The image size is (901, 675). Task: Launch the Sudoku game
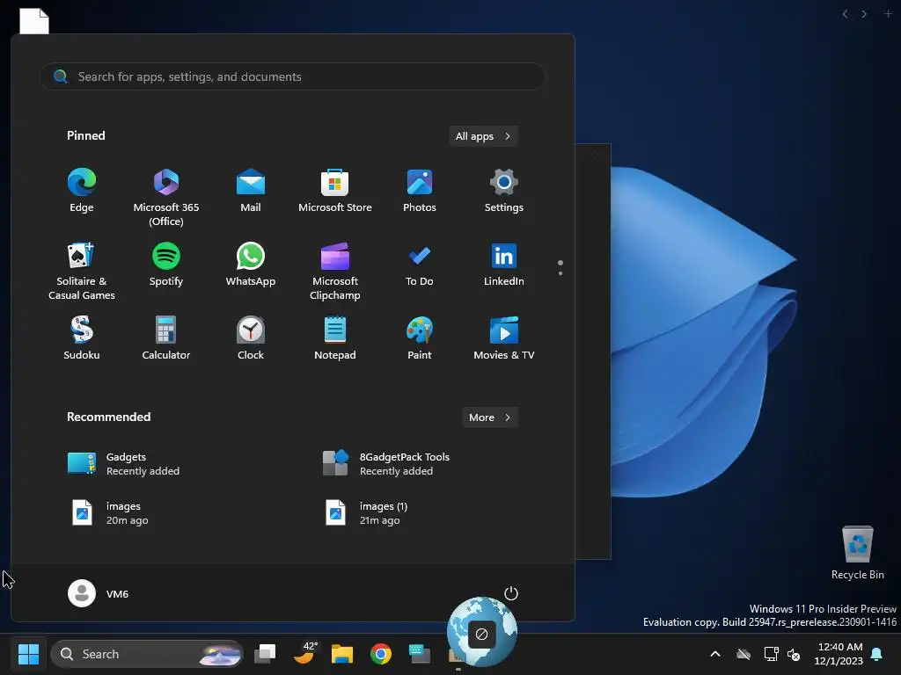(x=82, y=338)
